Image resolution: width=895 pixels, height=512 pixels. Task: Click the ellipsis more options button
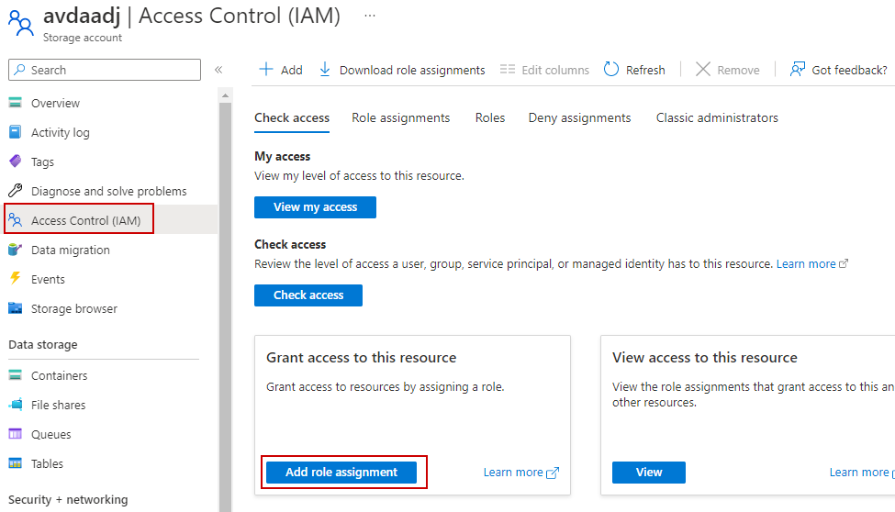point(369,16)
